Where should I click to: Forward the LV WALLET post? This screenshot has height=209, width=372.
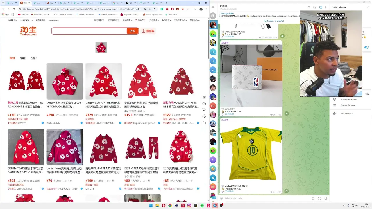click(286, 113)
